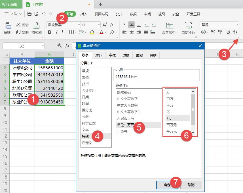243x193 pixels.
Task: Click the percent style icon
Action: click(213, 32)
